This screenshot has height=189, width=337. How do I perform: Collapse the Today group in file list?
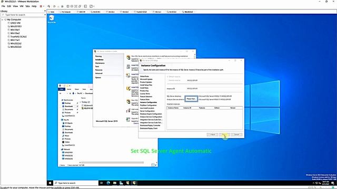click(x=81, y=102)
